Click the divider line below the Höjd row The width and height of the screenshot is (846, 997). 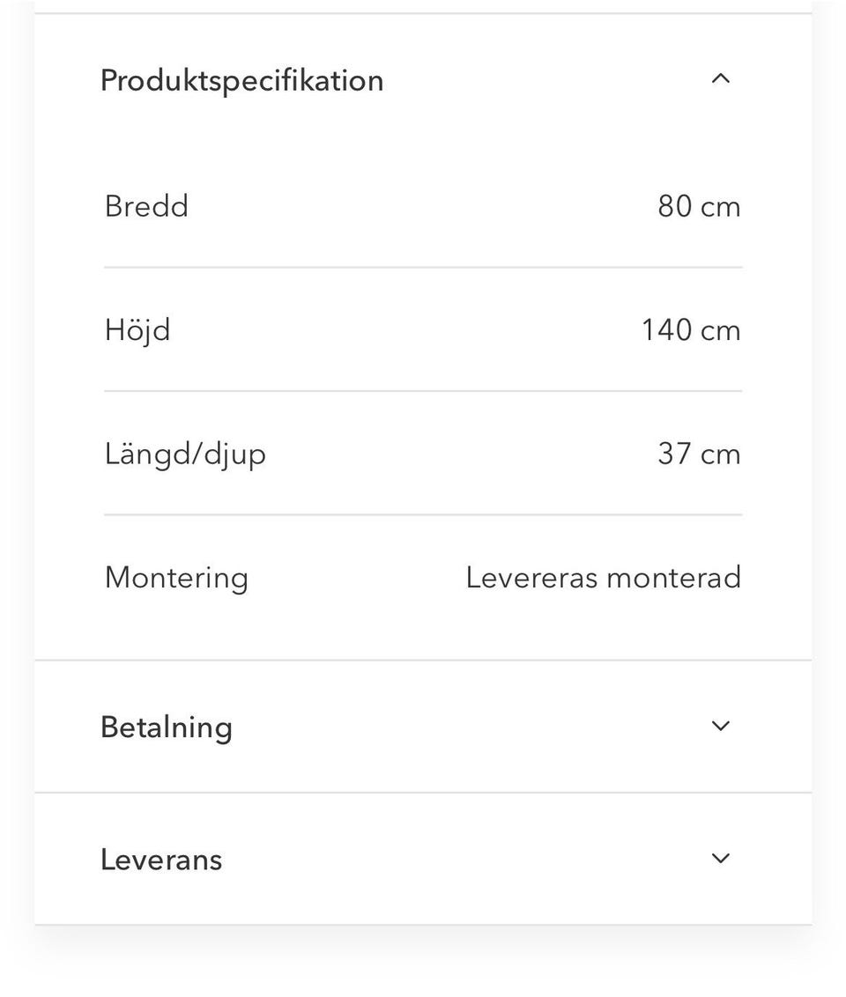tap(423, 391)
